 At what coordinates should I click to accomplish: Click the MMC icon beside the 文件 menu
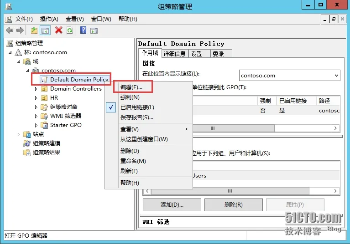pos(9,19)
